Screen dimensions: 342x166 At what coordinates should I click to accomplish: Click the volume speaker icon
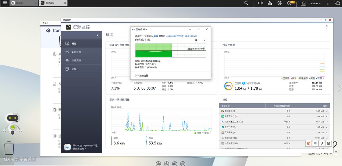(260, 3)
